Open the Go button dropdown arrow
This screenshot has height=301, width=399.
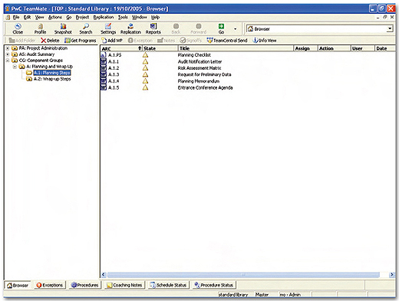coord(236,29)
